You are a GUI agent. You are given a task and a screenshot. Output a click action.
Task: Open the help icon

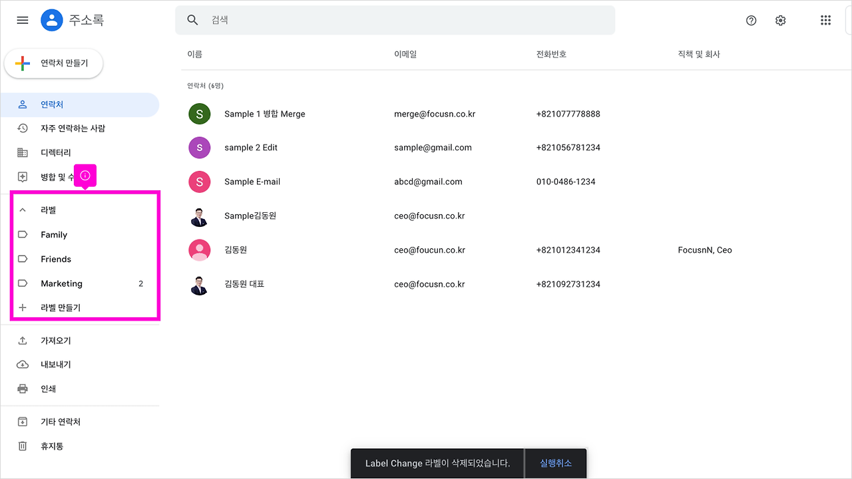(x=751, y=20)
